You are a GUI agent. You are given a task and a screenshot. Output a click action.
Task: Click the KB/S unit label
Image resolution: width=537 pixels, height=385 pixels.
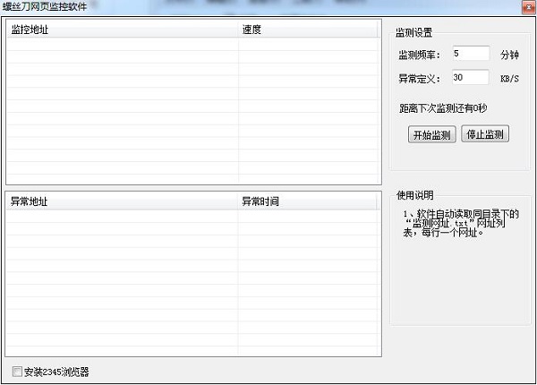pyautogui.click(x=509, y=79)
